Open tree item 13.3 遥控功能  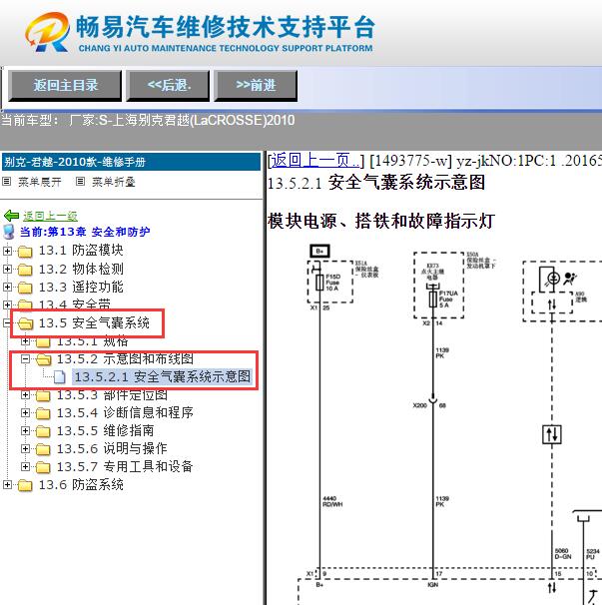[81, 287]
